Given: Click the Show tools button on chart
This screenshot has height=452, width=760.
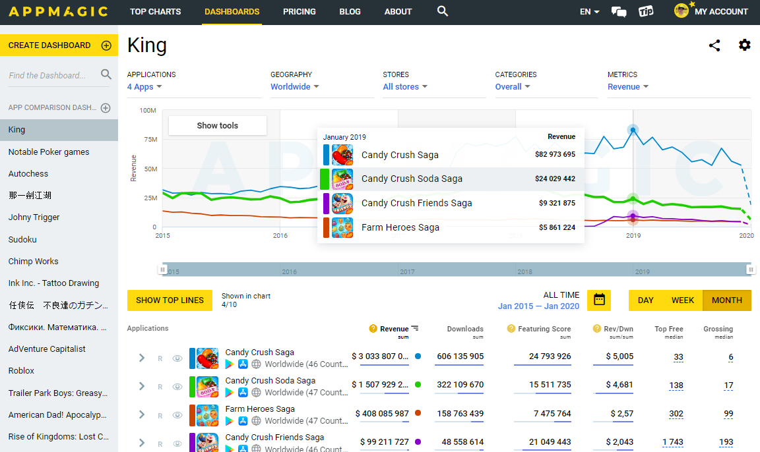Looking at the screenshot, I should pos(218,125).
